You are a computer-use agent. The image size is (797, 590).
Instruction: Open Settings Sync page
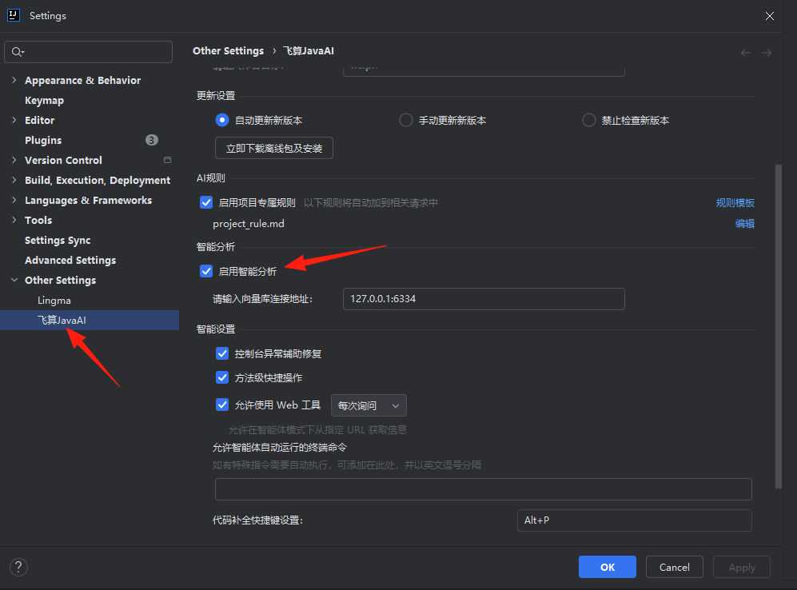tap(58, 240)
